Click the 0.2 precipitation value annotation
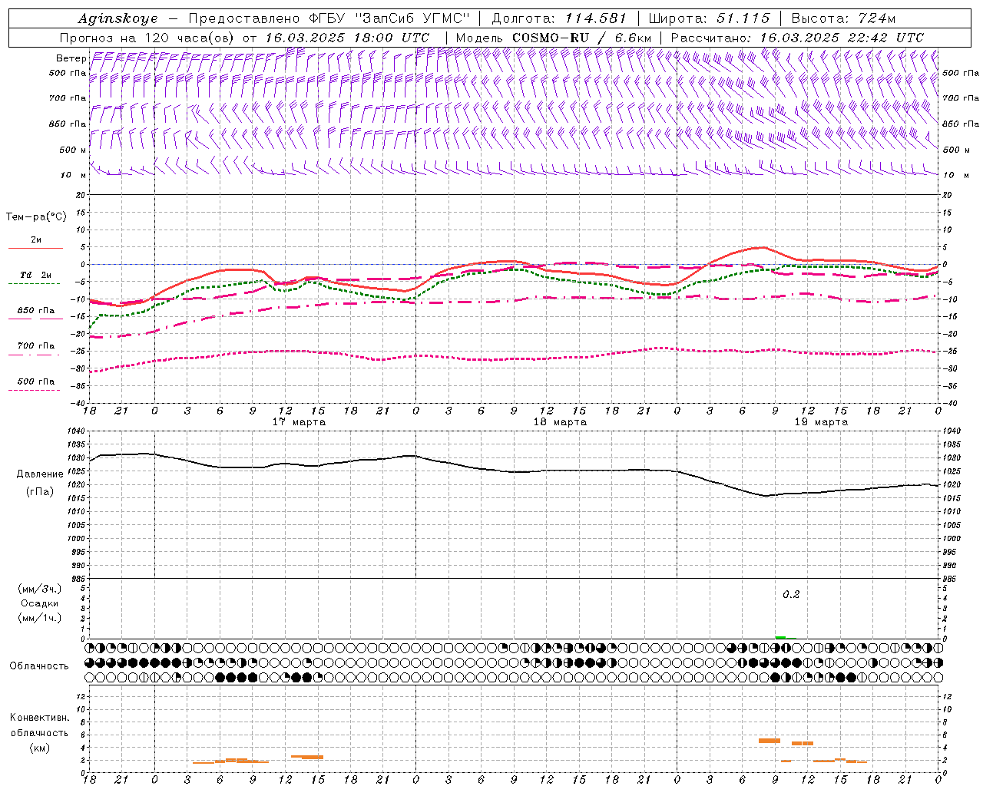The height and width of the screenshot is (786, 983). coord(791,595)
